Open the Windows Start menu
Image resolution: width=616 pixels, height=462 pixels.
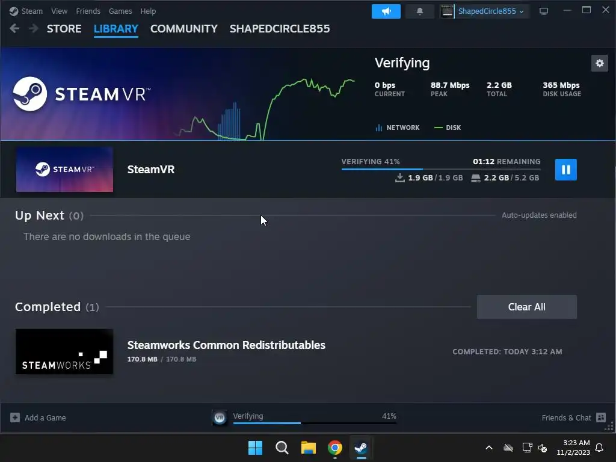point(255,448)
